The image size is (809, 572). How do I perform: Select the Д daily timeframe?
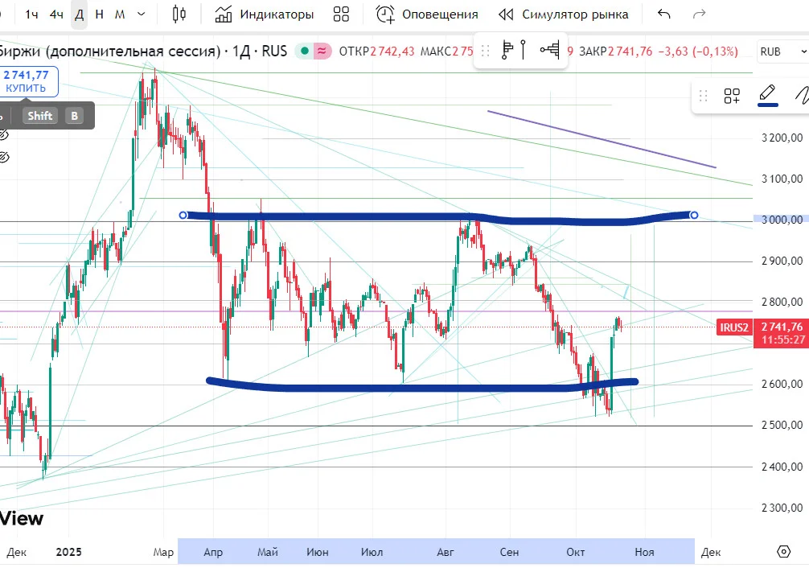[79, 14]
